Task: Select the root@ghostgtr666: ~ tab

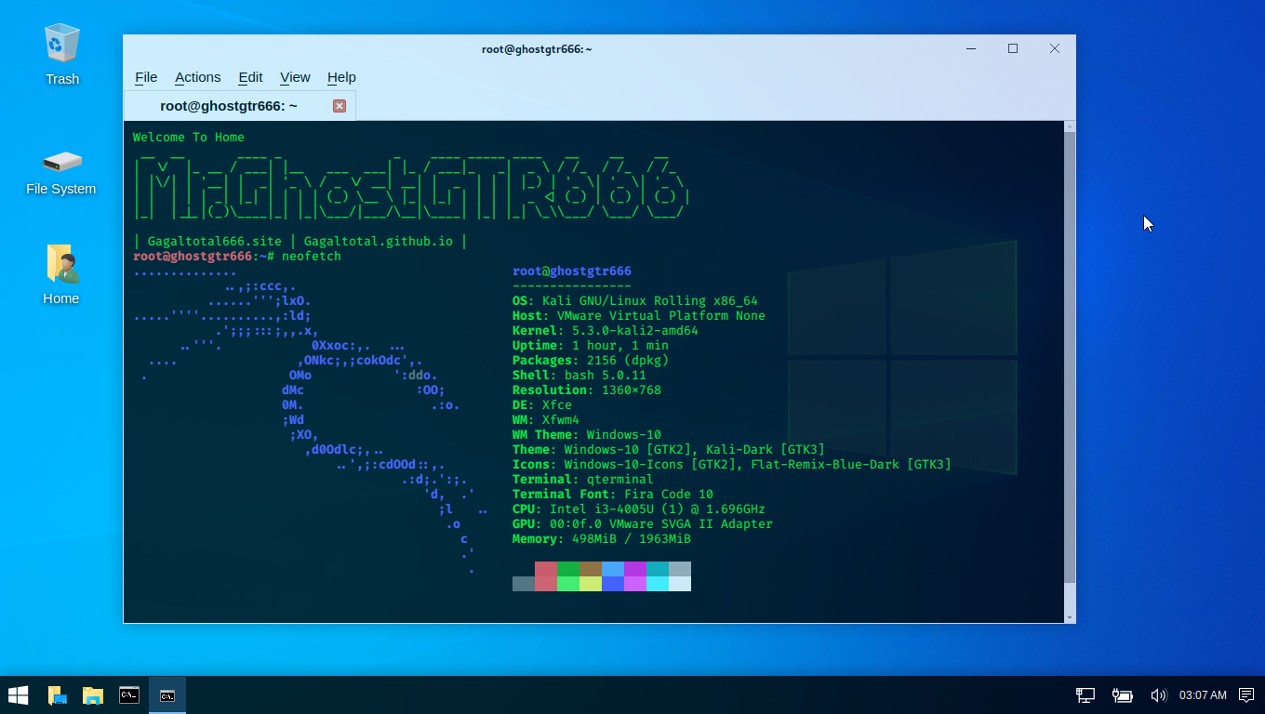Action: pos(239,106)
